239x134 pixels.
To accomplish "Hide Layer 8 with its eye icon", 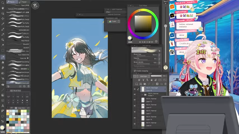I will pos(135,124).
